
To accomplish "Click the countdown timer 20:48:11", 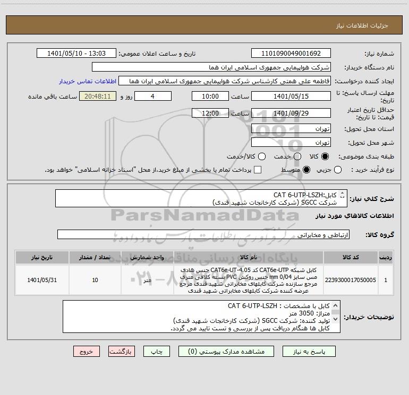I will (98, 96).
